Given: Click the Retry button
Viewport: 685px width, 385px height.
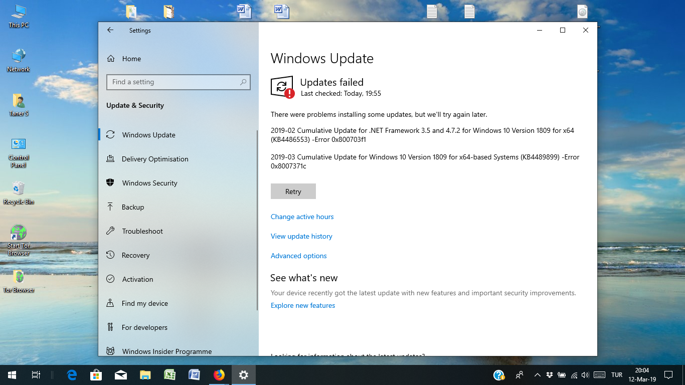Looking at the screenshot, I should pos(293,191).
